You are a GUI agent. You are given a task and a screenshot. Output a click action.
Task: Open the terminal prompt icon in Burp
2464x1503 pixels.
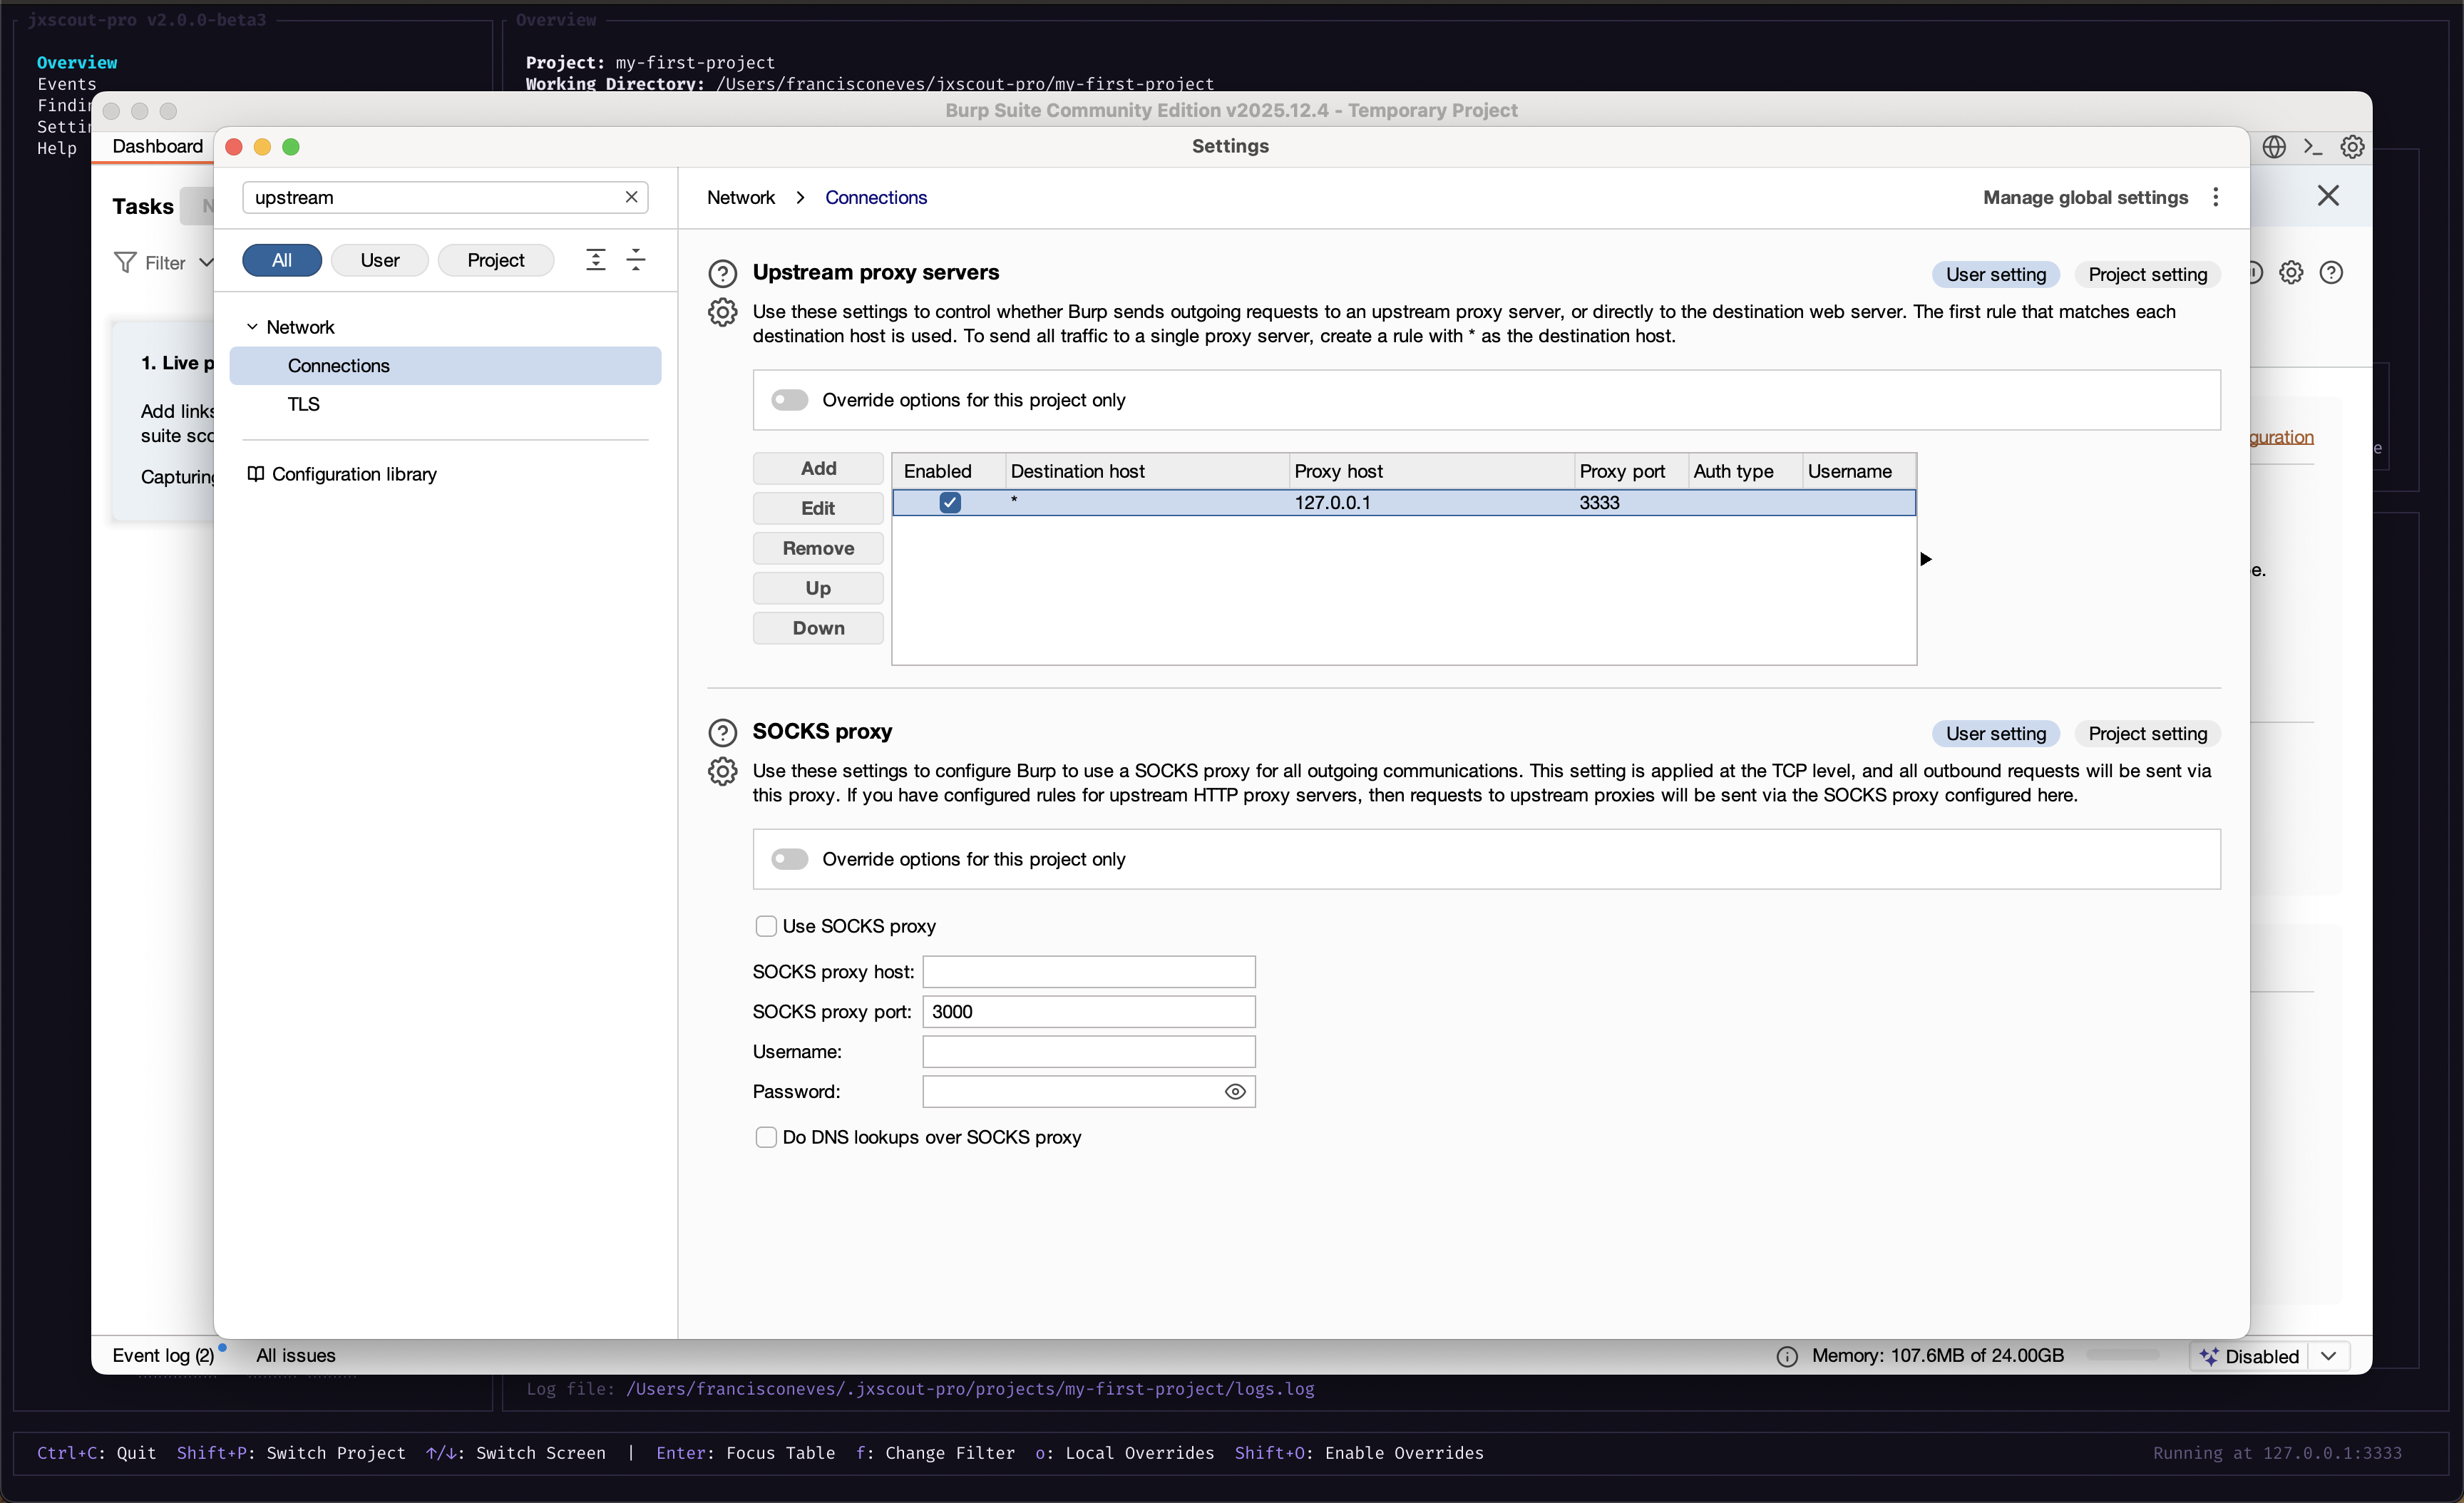click(2313, 147)
